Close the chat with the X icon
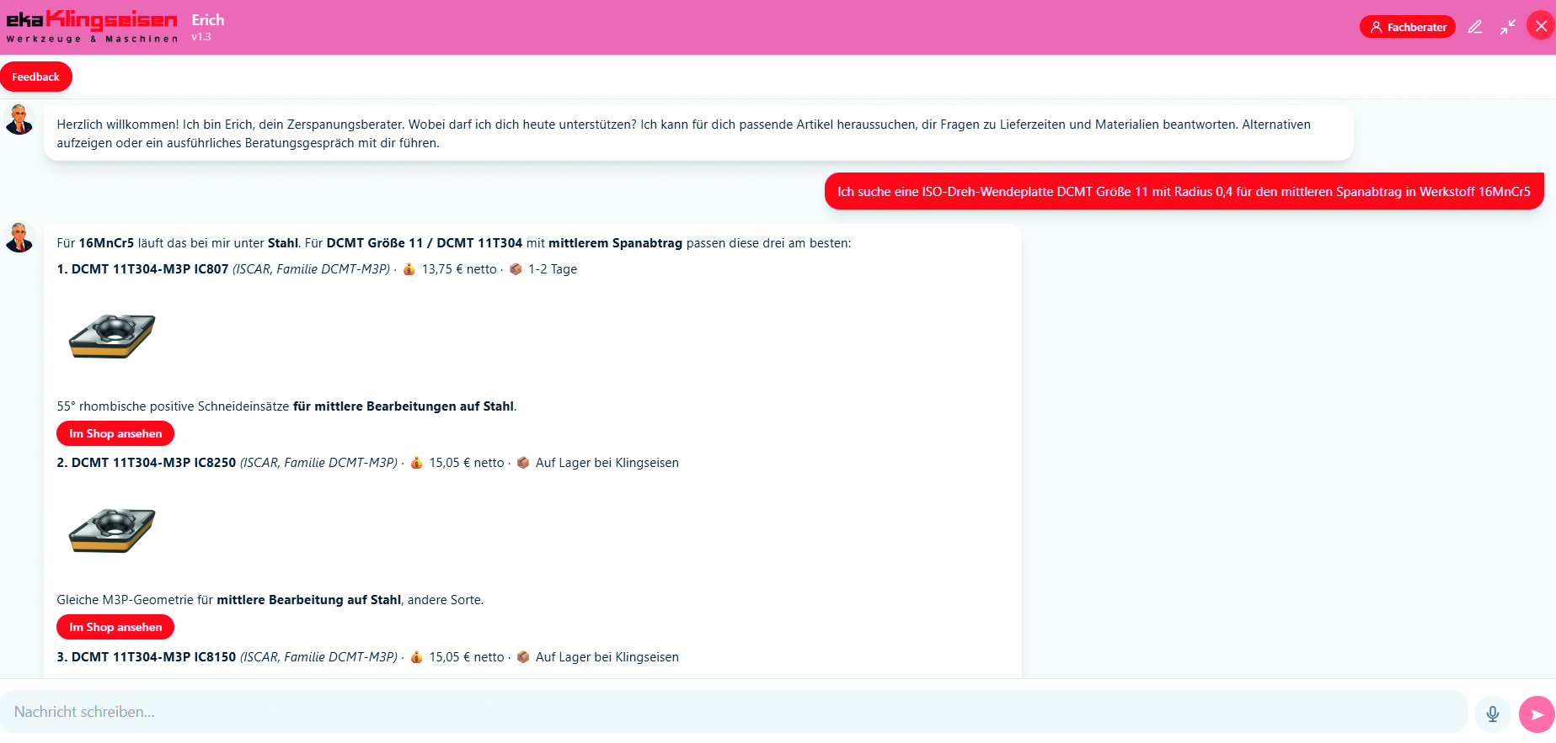Image resolution: width=1556 pixels, height=743 pixels. pyautogui.click(x=1541, y=26)
